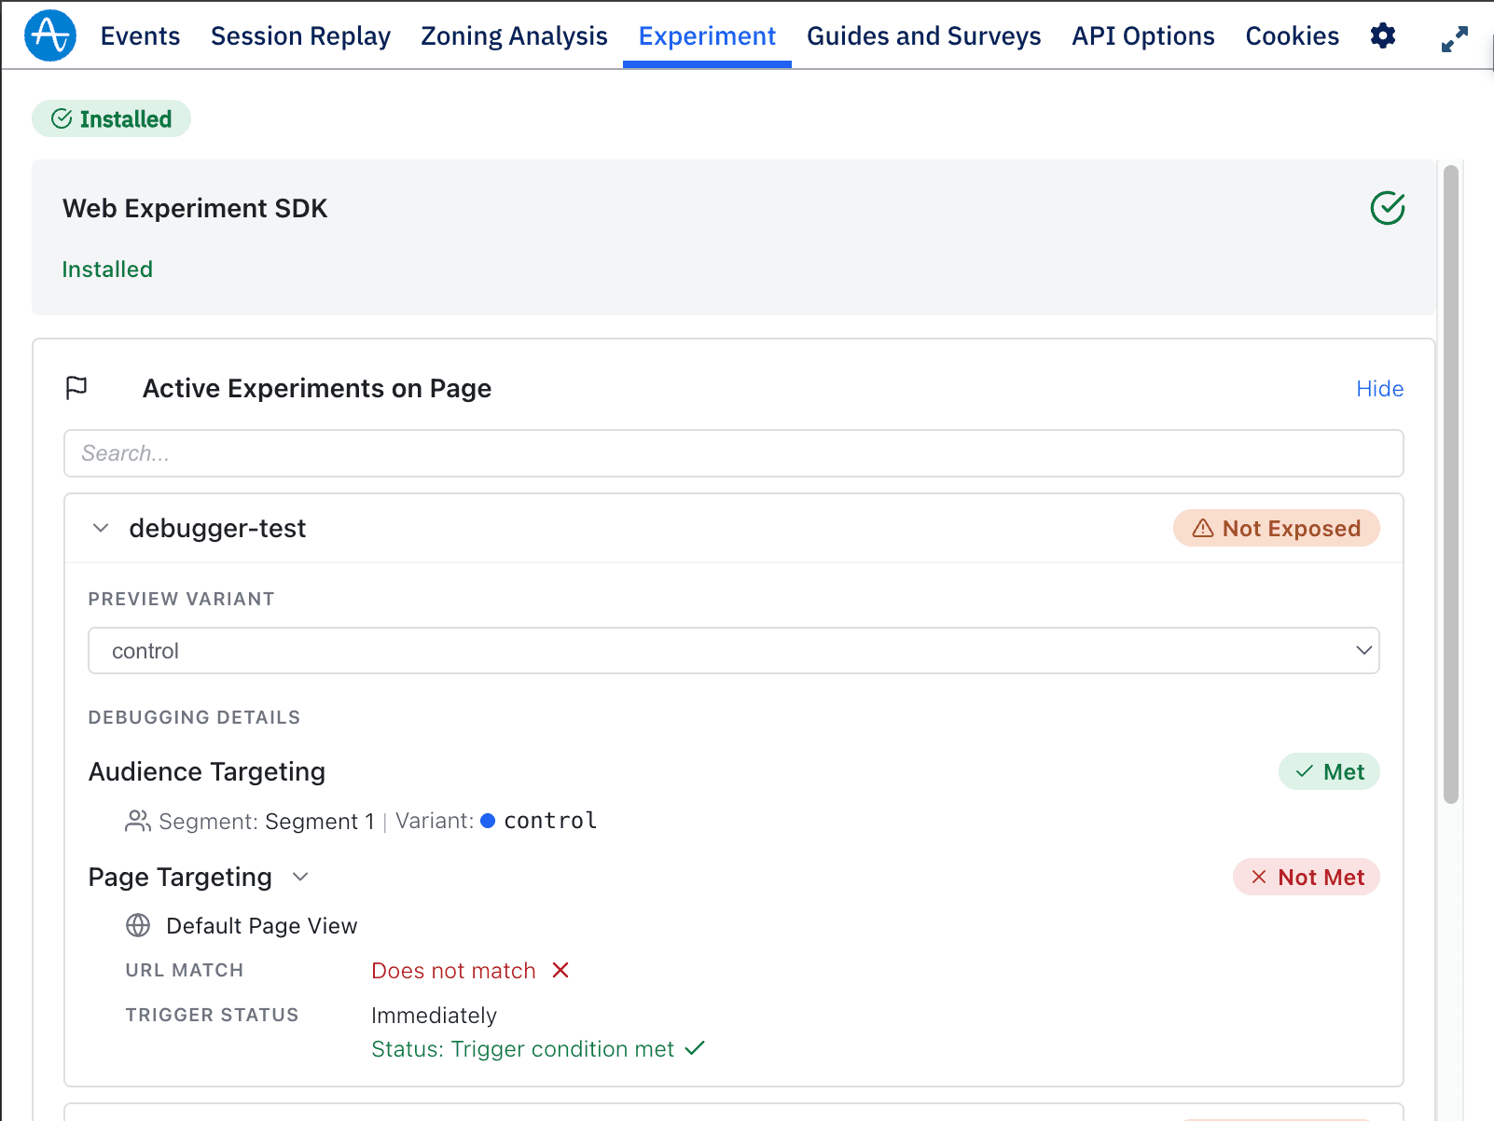Click the URL MATCH label
1494x1121 pixels.
click(185, 970)
